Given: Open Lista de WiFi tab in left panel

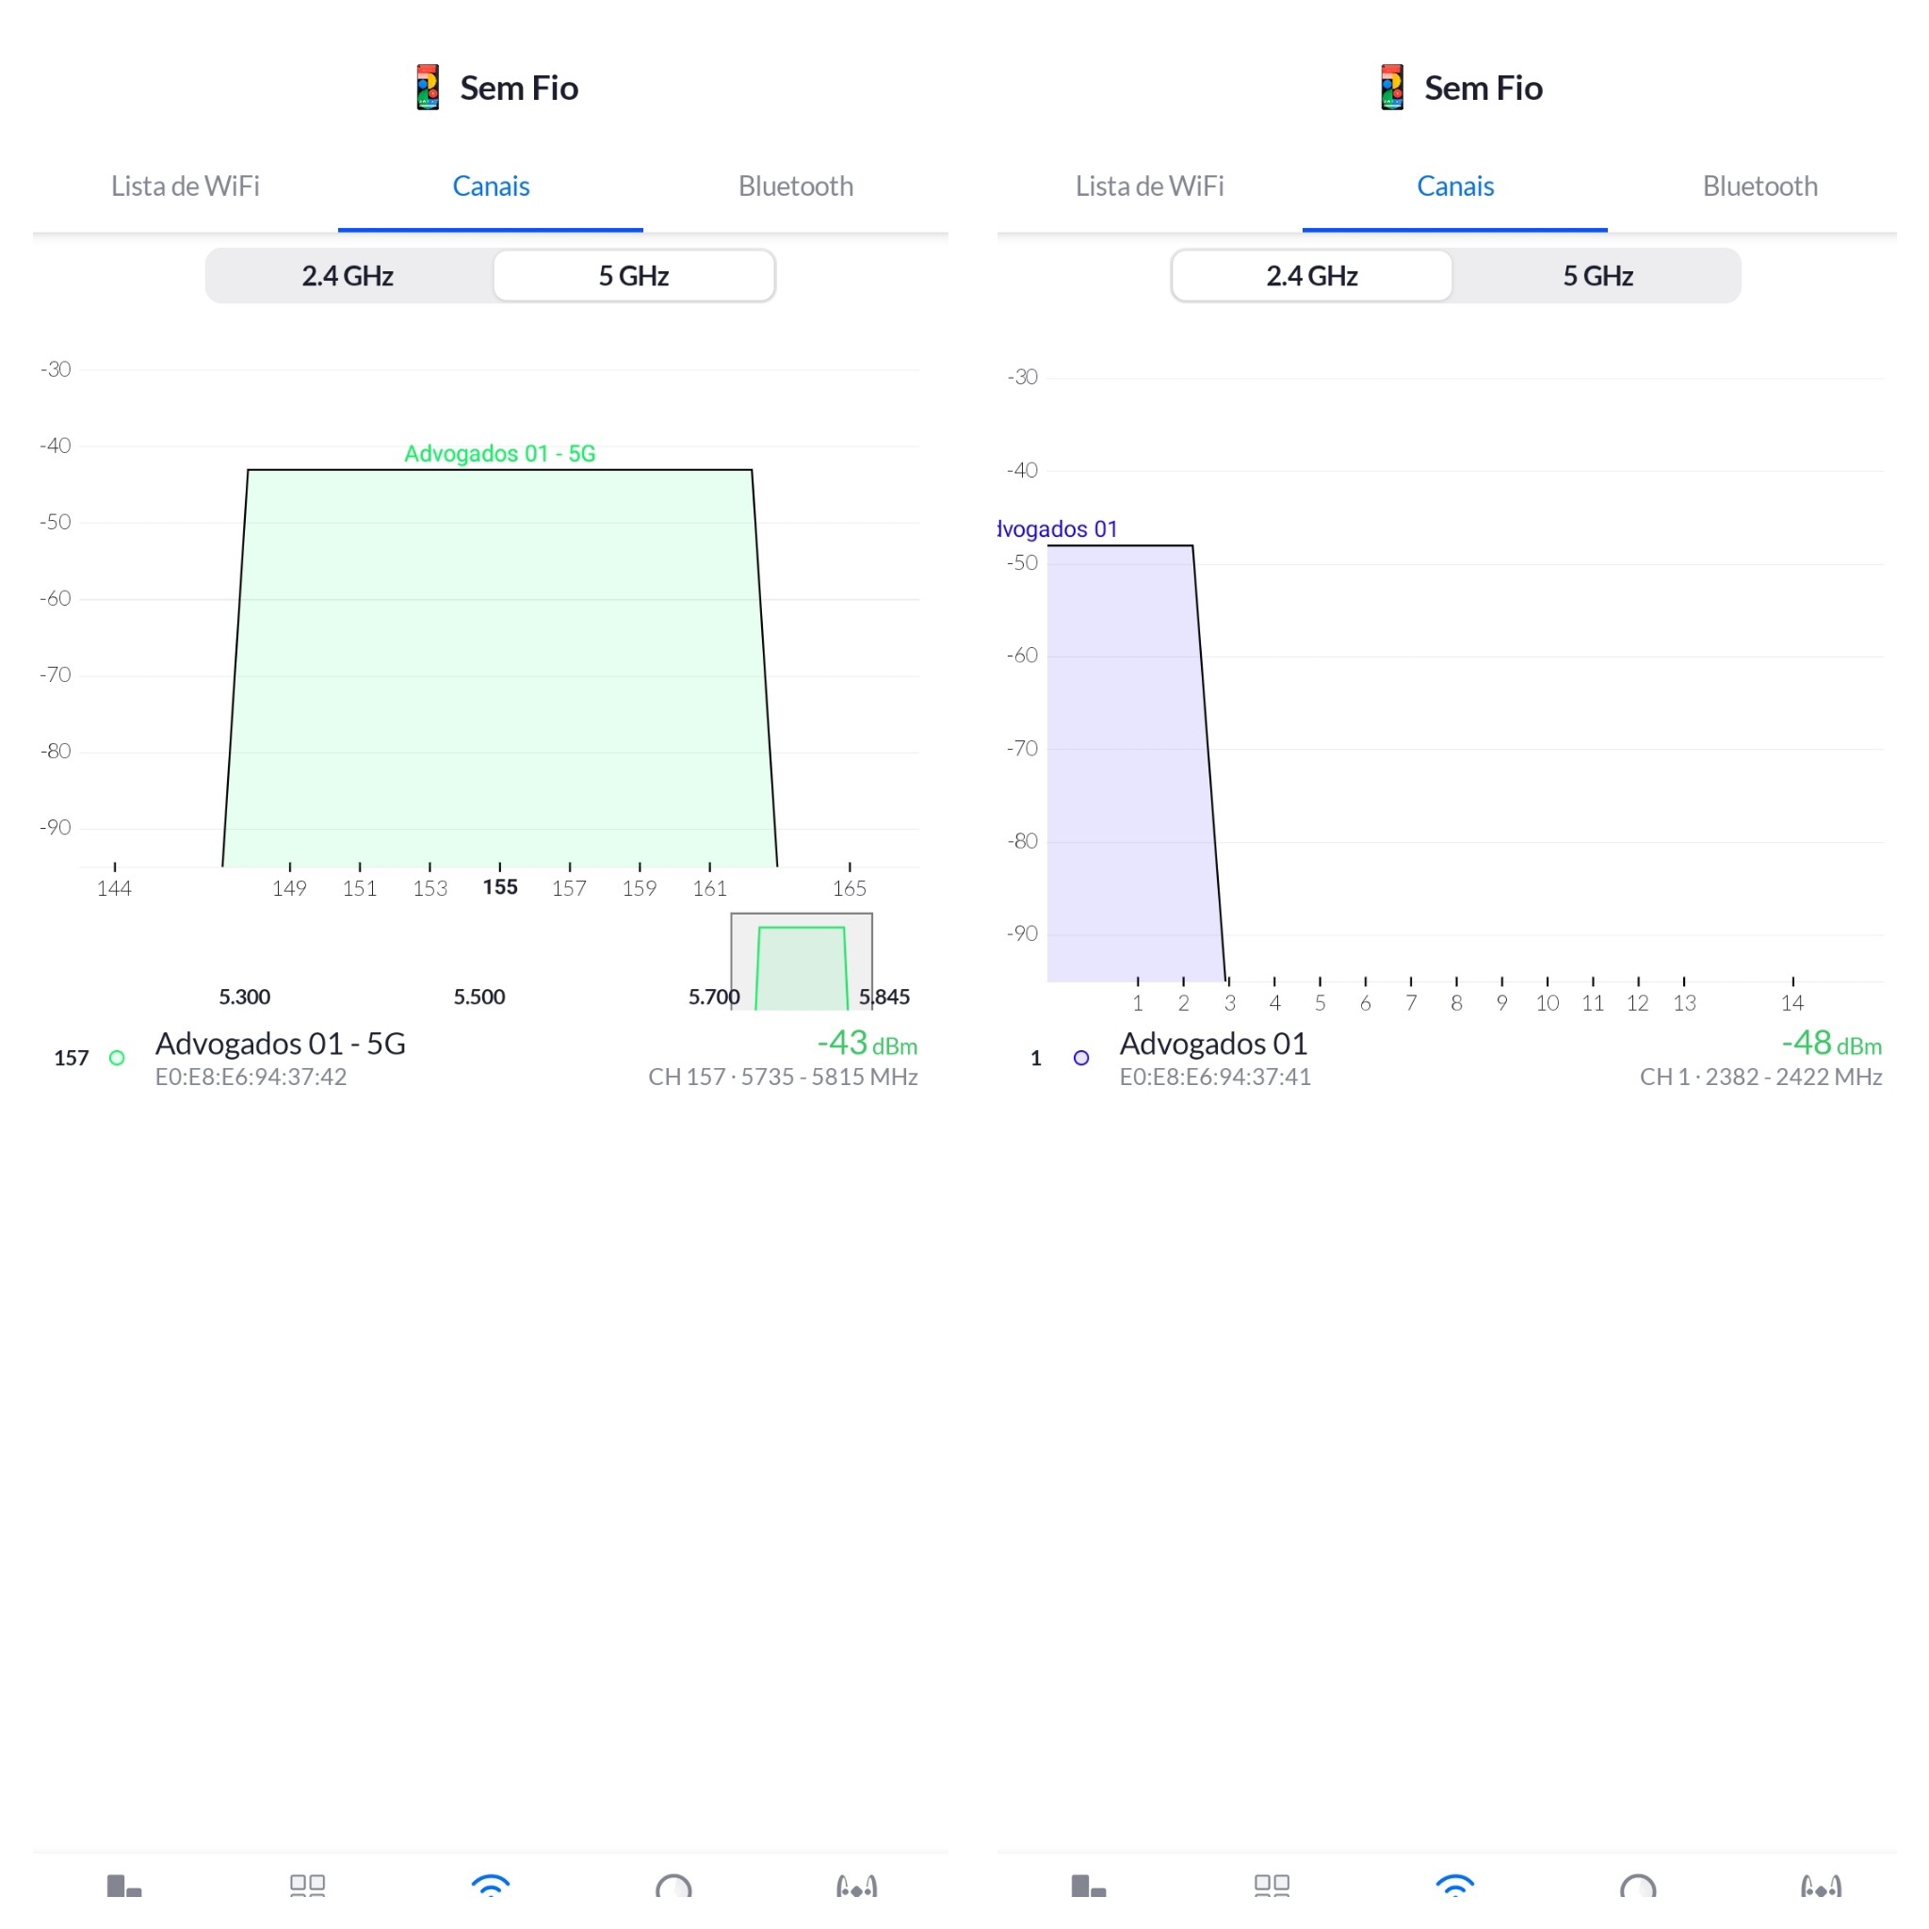Looking at the screenshot, I should (x=185, y=186).
